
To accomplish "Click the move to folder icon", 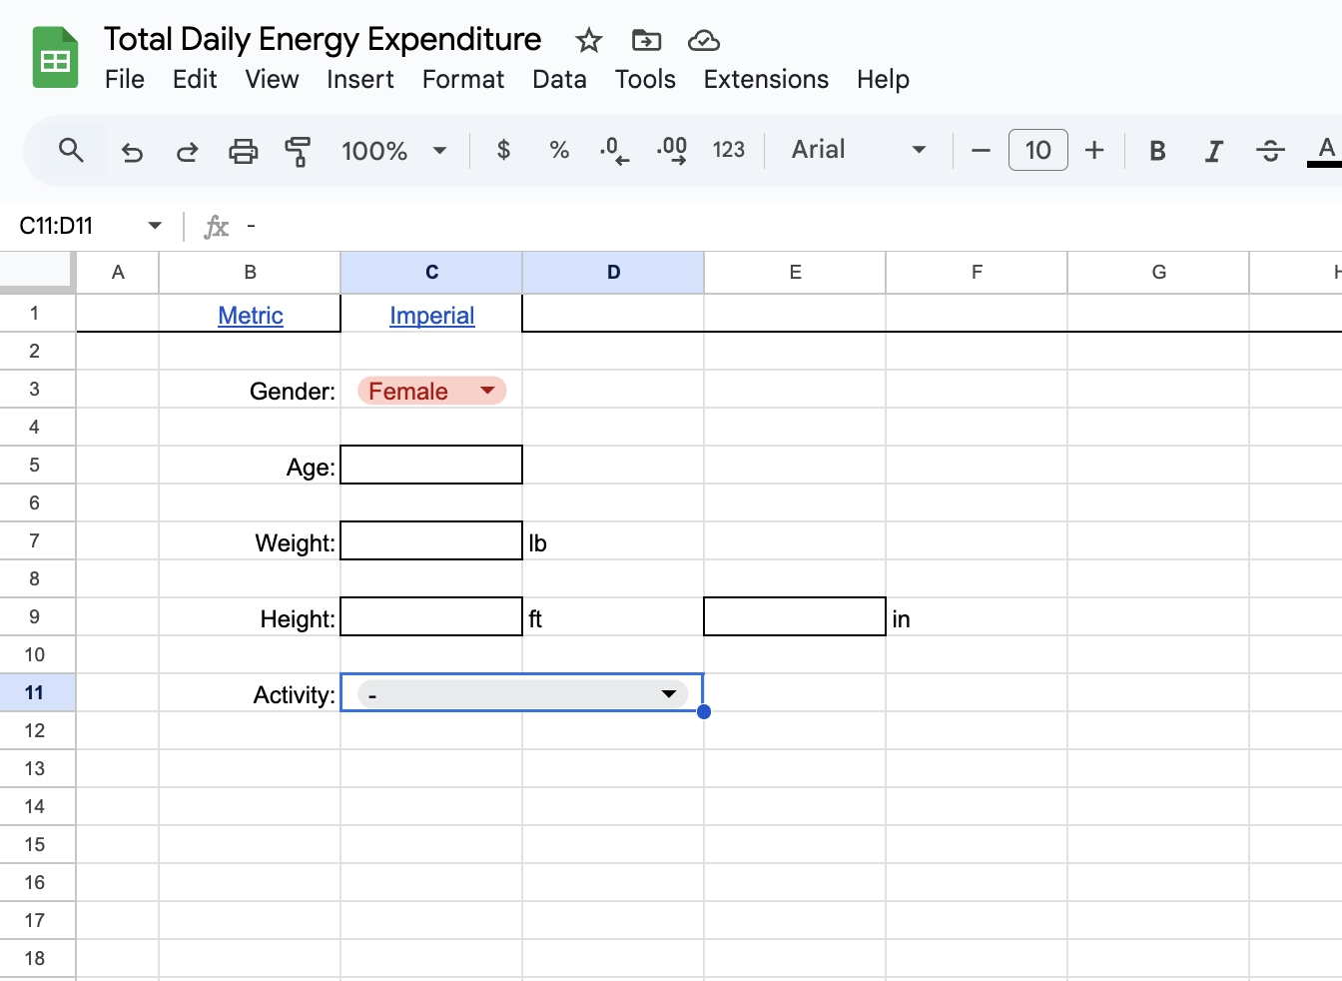I will pyautogui.click(x=647, y=41).
